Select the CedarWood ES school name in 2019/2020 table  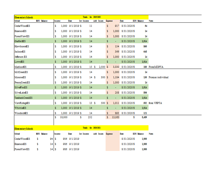tap(22, 26)
